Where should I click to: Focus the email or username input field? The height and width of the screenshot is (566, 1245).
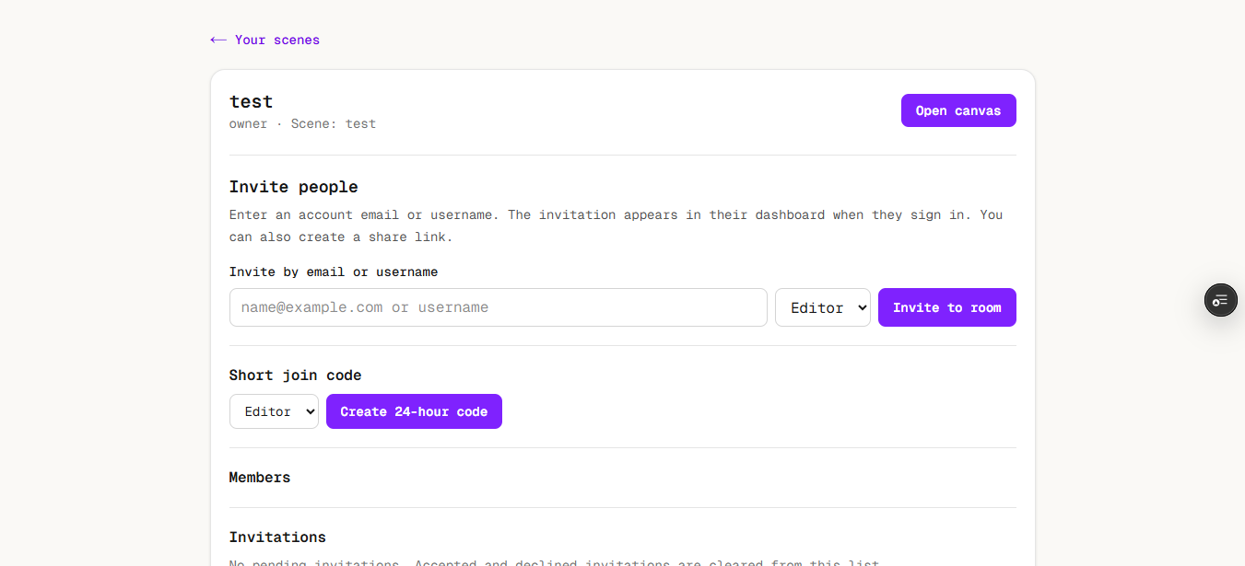pyautogui.click(x=499, y=307)
